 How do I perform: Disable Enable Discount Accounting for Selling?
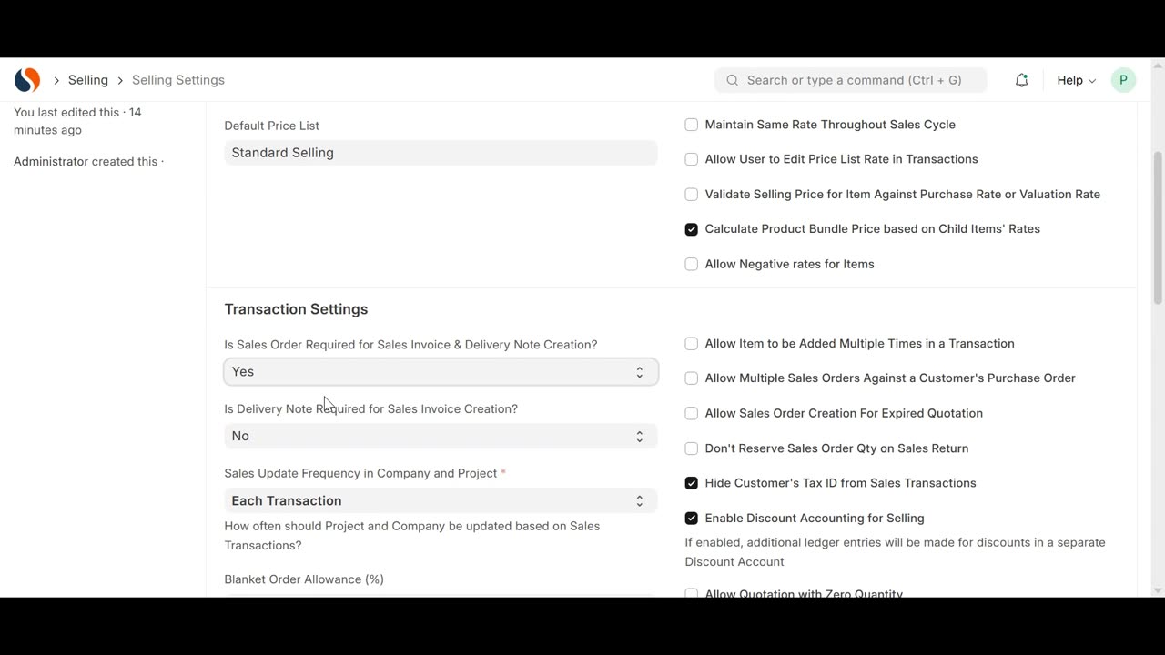[x=691, y=518]
